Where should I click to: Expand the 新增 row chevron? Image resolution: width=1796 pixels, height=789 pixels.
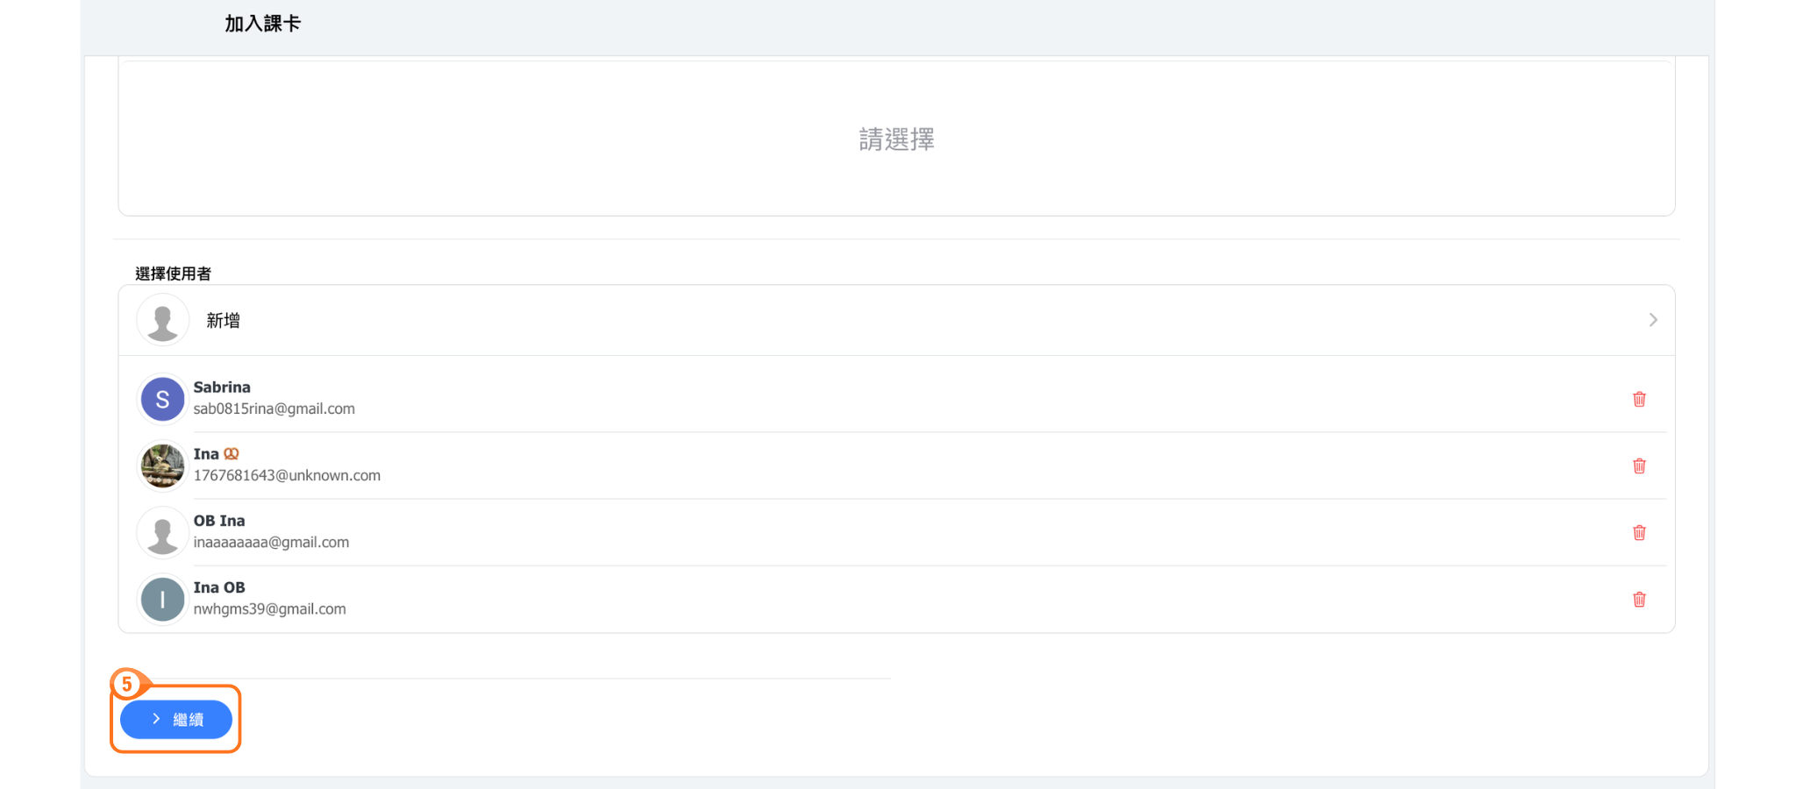(1652, 321)
